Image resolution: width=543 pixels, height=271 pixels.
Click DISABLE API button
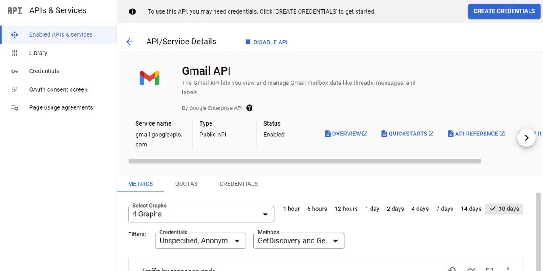pos(267,42)
